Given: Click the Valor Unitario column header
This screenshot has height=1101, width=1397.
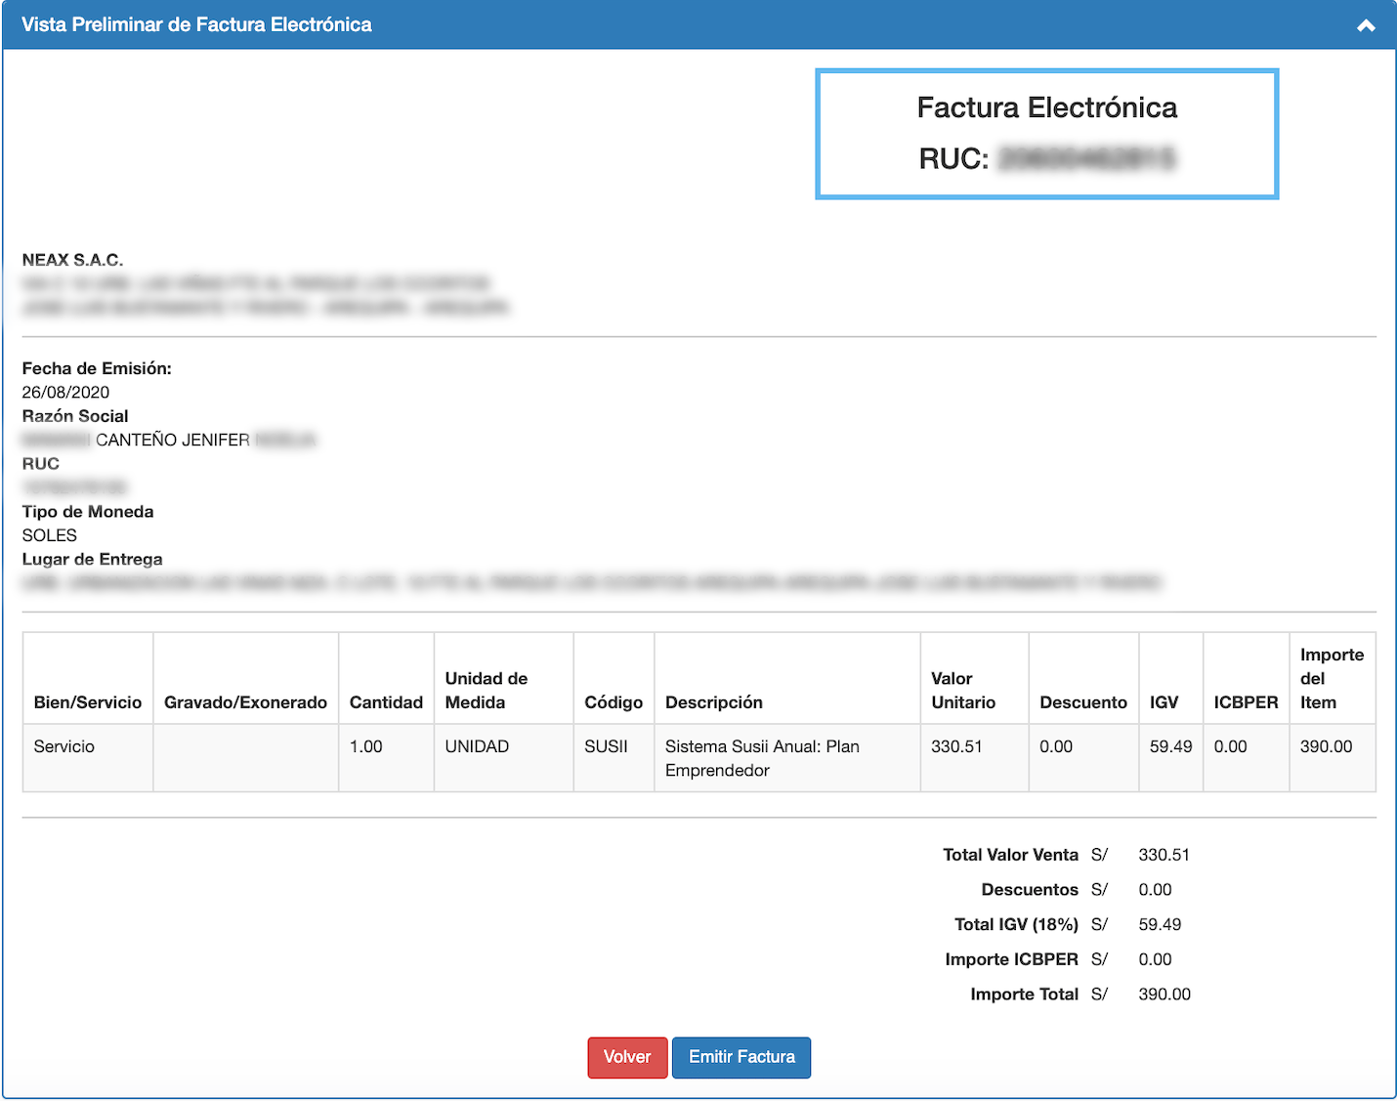Looking at the screenshot, I should (x=963, y=691).
